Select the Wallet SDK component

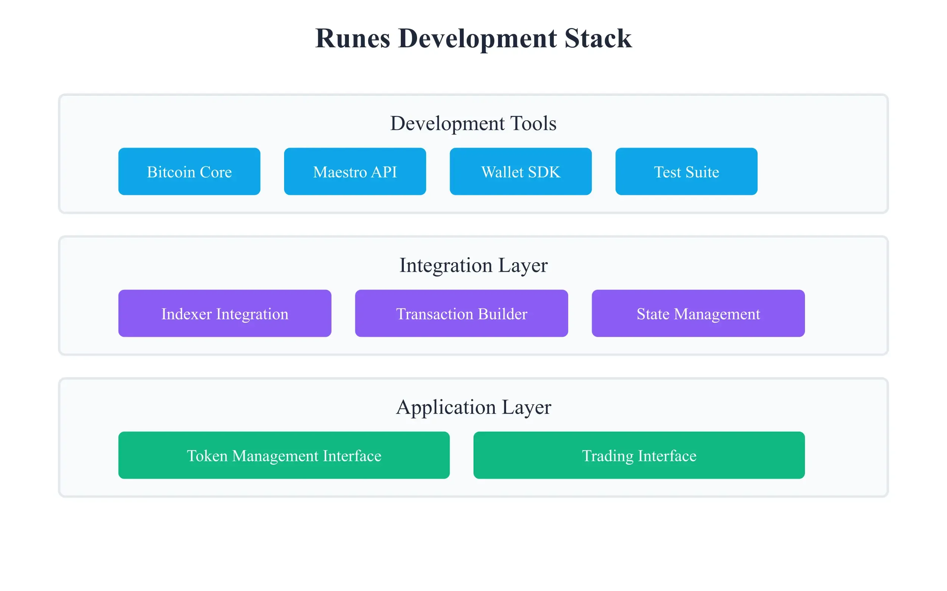(x=521, y=171)
